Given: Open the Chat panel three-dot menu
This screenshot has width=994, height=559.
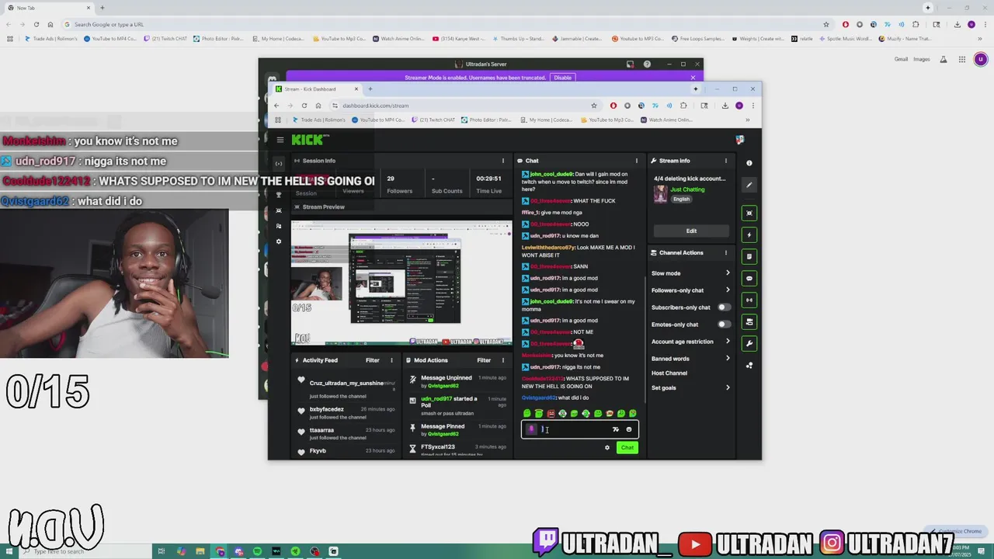Looking at the screenshot, I should pyautogui.click(x=637, y=161).
